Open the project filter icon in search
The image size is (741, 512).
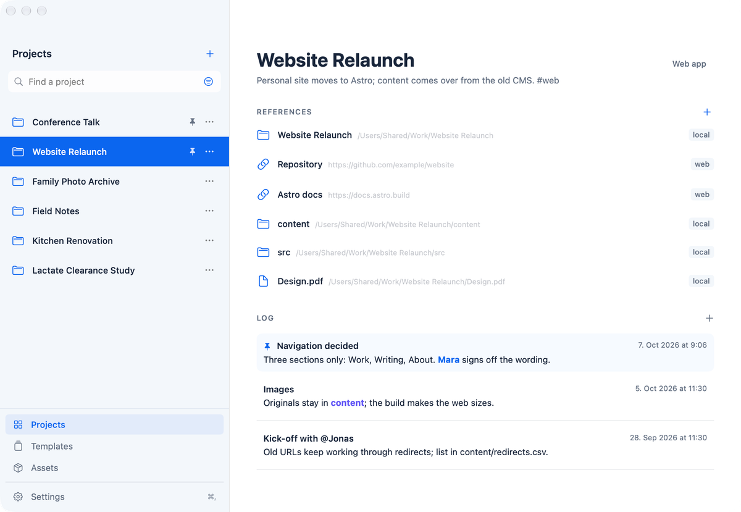[x=209, y=82]
